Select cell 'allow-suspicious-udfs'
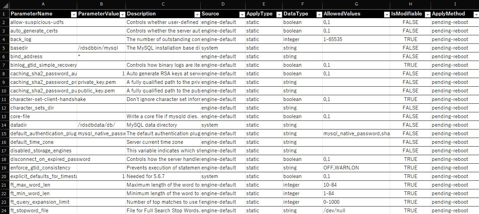 pyautogui.click(x=43, y=22)
